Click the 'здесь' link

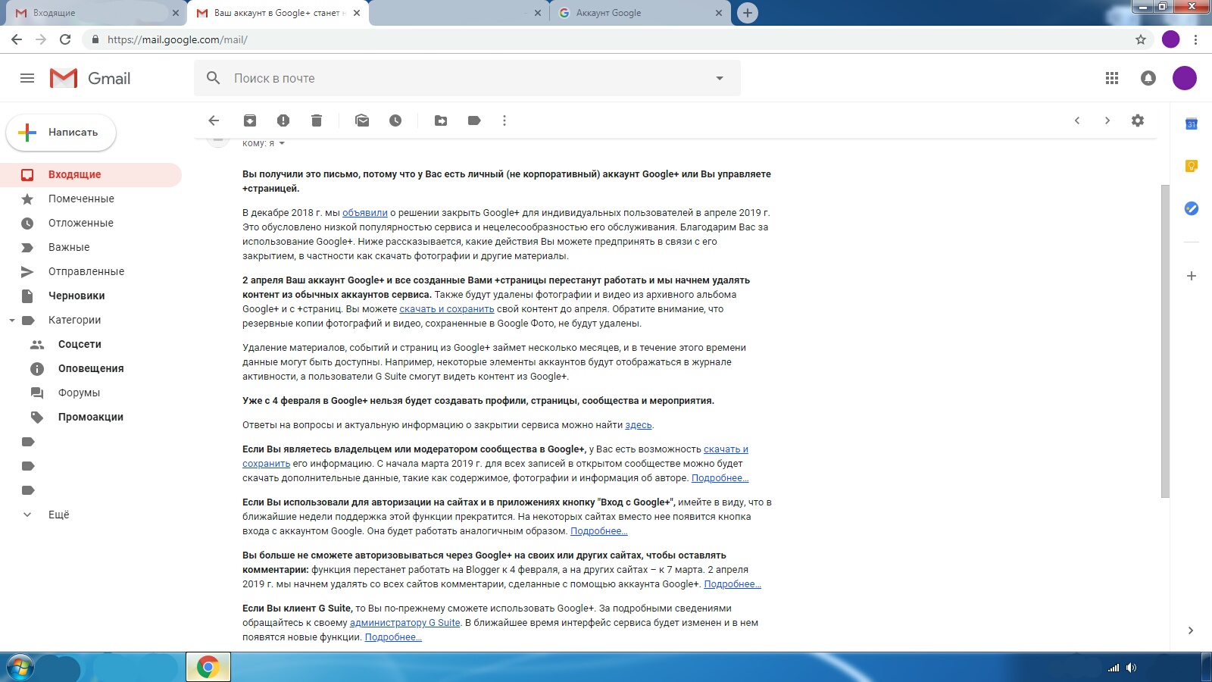click(x=639, y=425)
